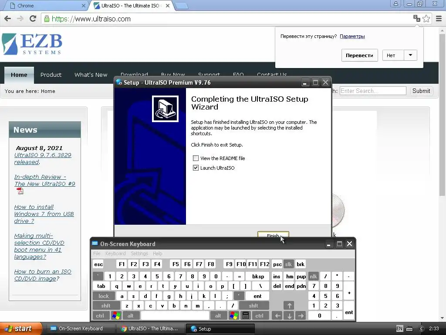The height and width of the screenshot is (335, 446).
Task: Uncheck the Launch UltraISO checkbox
Action: pos(196,168)
